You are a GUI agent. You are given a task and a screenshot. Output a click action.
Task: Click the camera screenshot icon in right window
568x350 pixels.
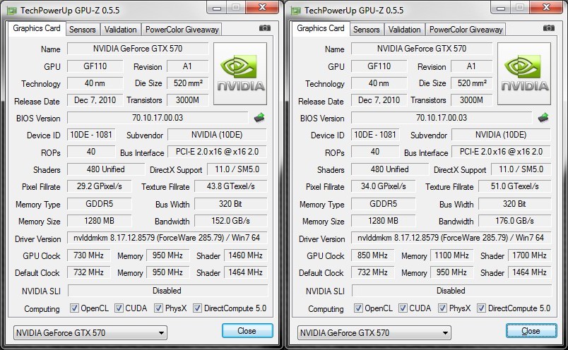click(x=548, y=28)
